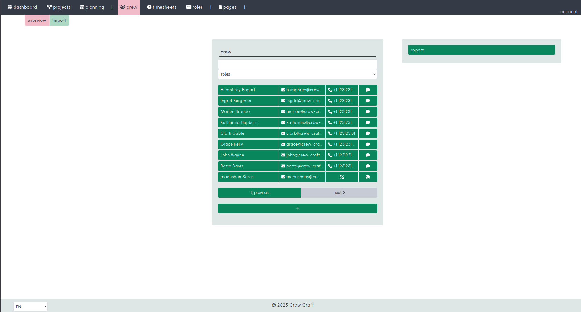
Task: Navigate to the timesheets menu
Action: point(162,7)
